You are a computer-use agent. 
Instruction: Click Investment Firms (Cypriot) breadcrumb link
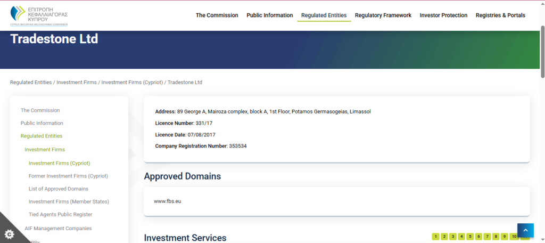132,83
